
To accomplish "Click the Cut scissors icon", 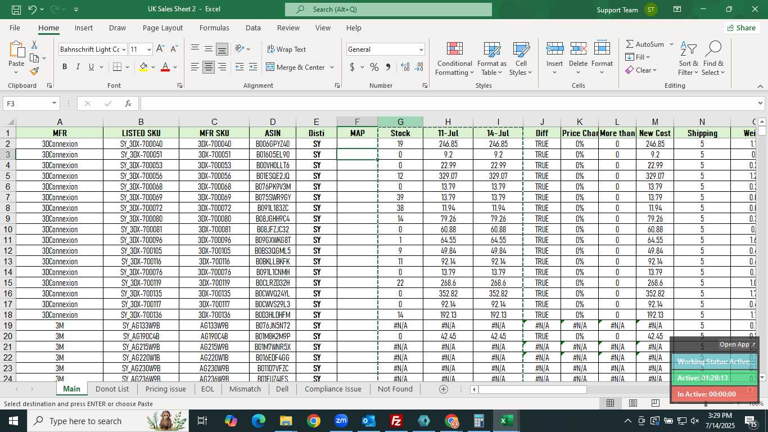I will (34, 45).
